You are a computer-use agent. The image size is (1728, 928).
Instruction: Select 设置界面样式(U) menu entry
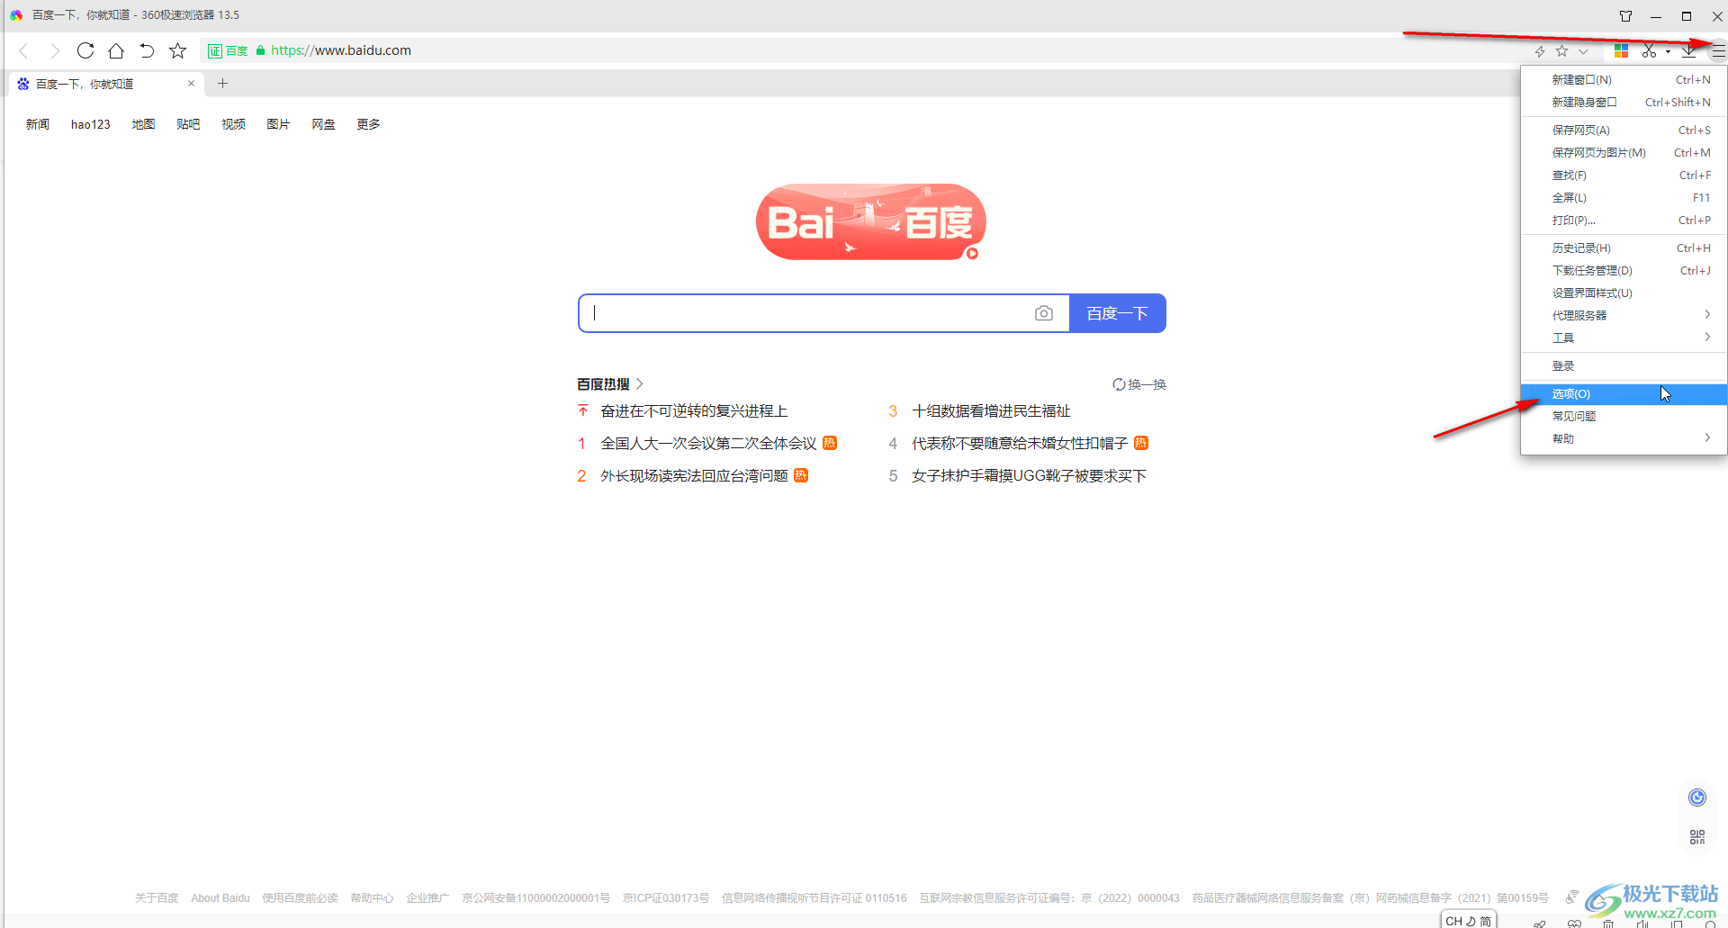point(1624,293)
